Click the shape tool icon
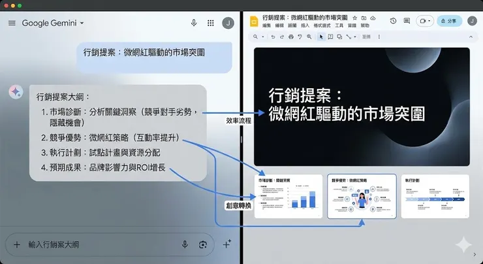Viewport: 483px width, 264px height. tap(339, 37)
